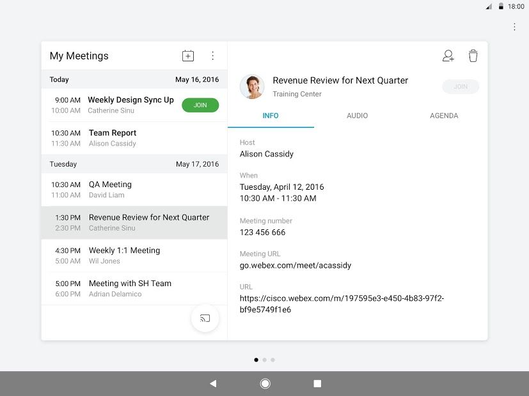The width and height of the screenshot is (529, 396).
Task: Click the host's profile picture
Action: (252, 86)
